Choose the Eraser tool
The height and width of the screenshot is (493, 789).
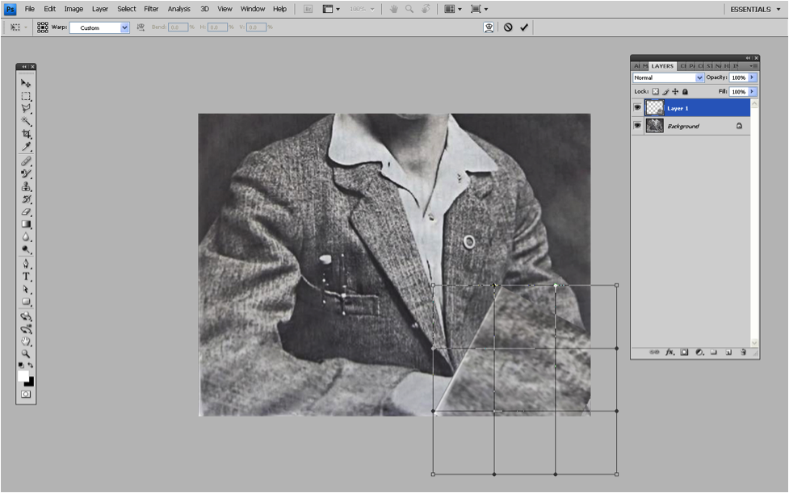tap(26, 211)
